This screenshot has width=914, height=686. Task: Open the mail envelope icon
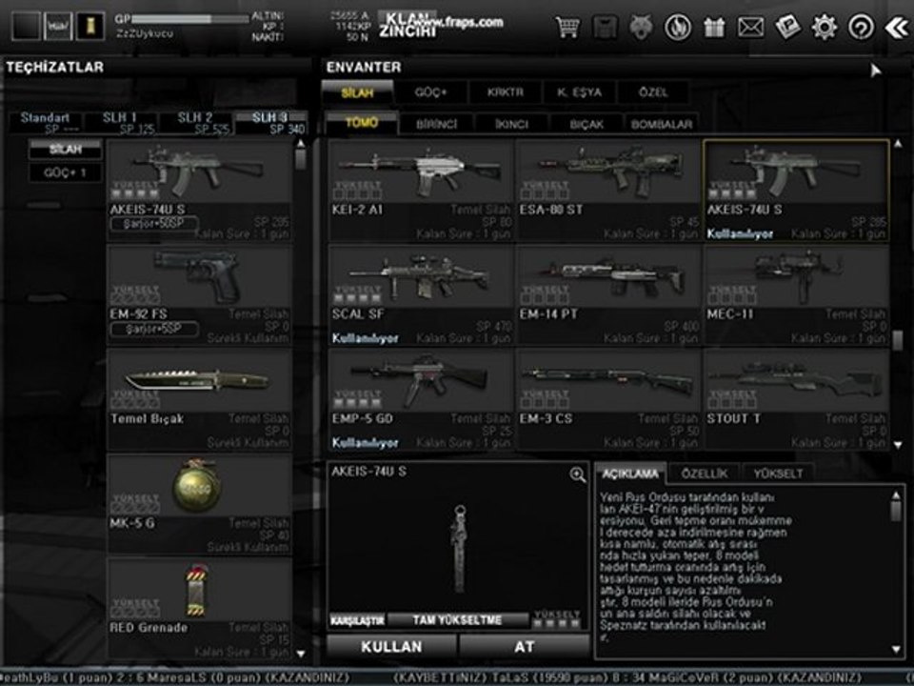751,27
